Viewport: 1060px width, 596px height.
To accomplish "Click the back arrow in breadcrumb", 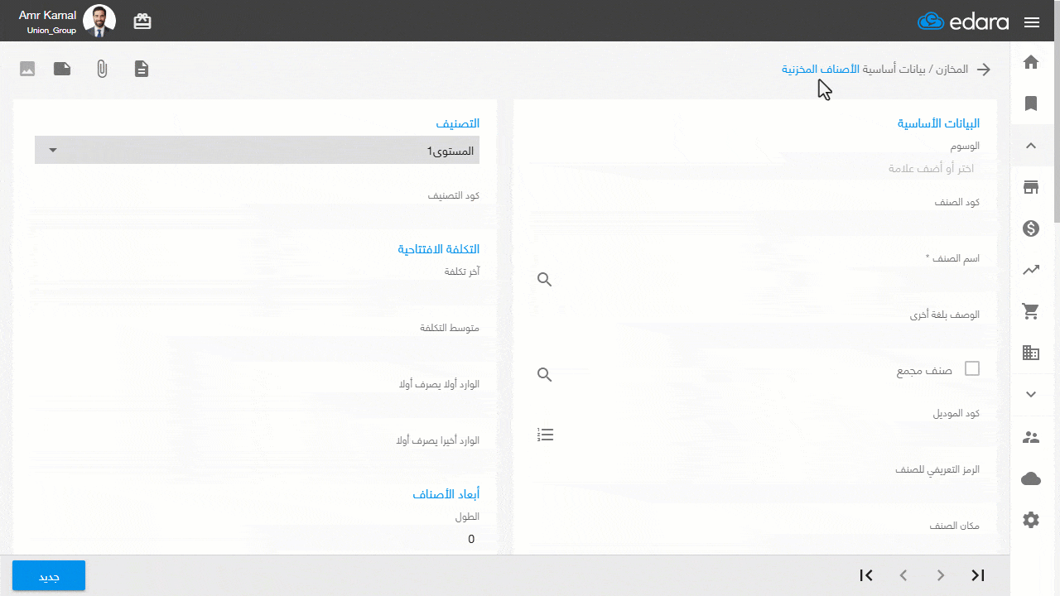I will [984, 70].
